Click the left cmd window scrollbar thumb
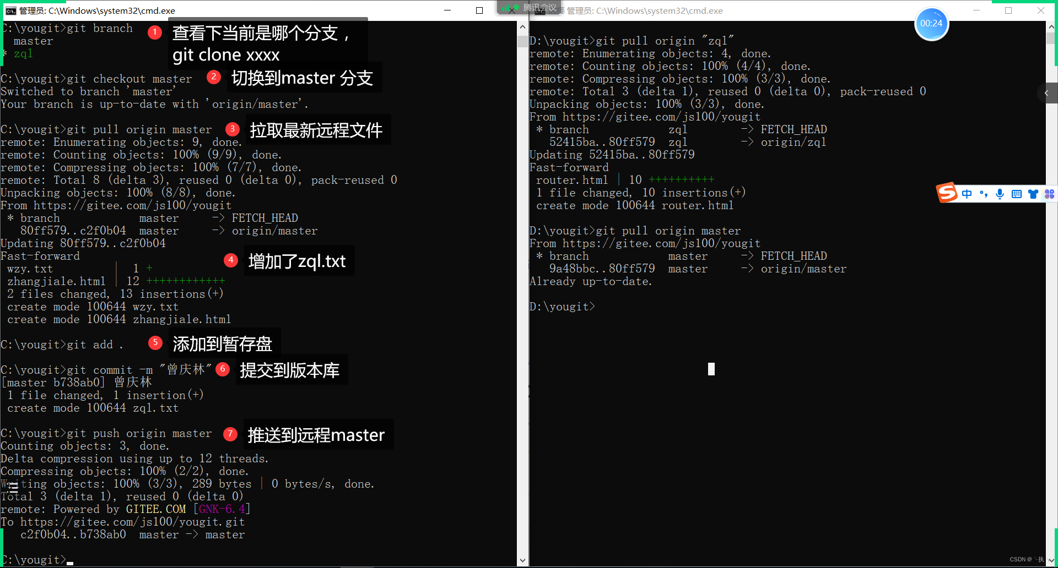The width and height of the screenshot is (1058, 568). pos(522,41)
